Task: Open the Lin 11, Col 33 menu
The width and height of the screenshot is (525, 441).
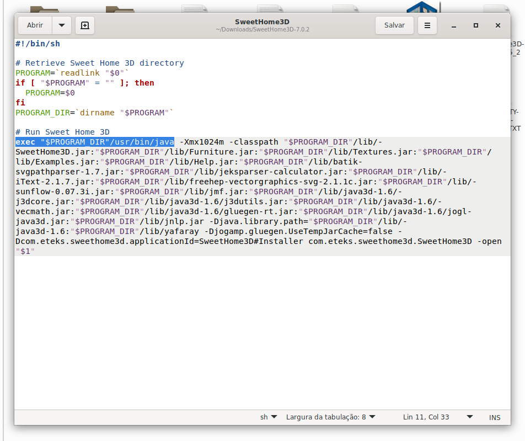Action: (438, 417)
